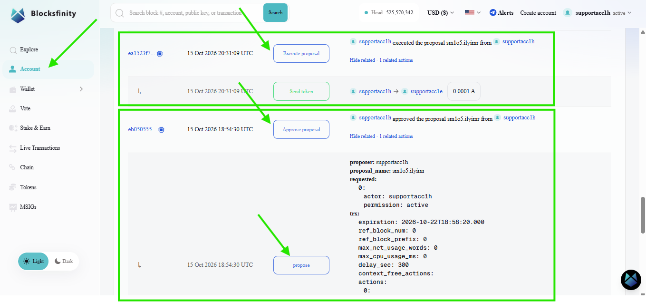Open supportacc1h who approved the proposal
Screen dimensions: 646x302
(x=375, y=117)
